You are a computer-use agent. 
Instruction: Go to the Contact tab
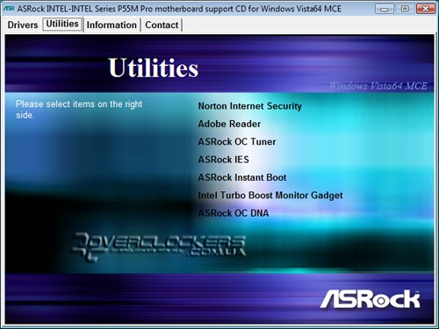coord(162,25)
